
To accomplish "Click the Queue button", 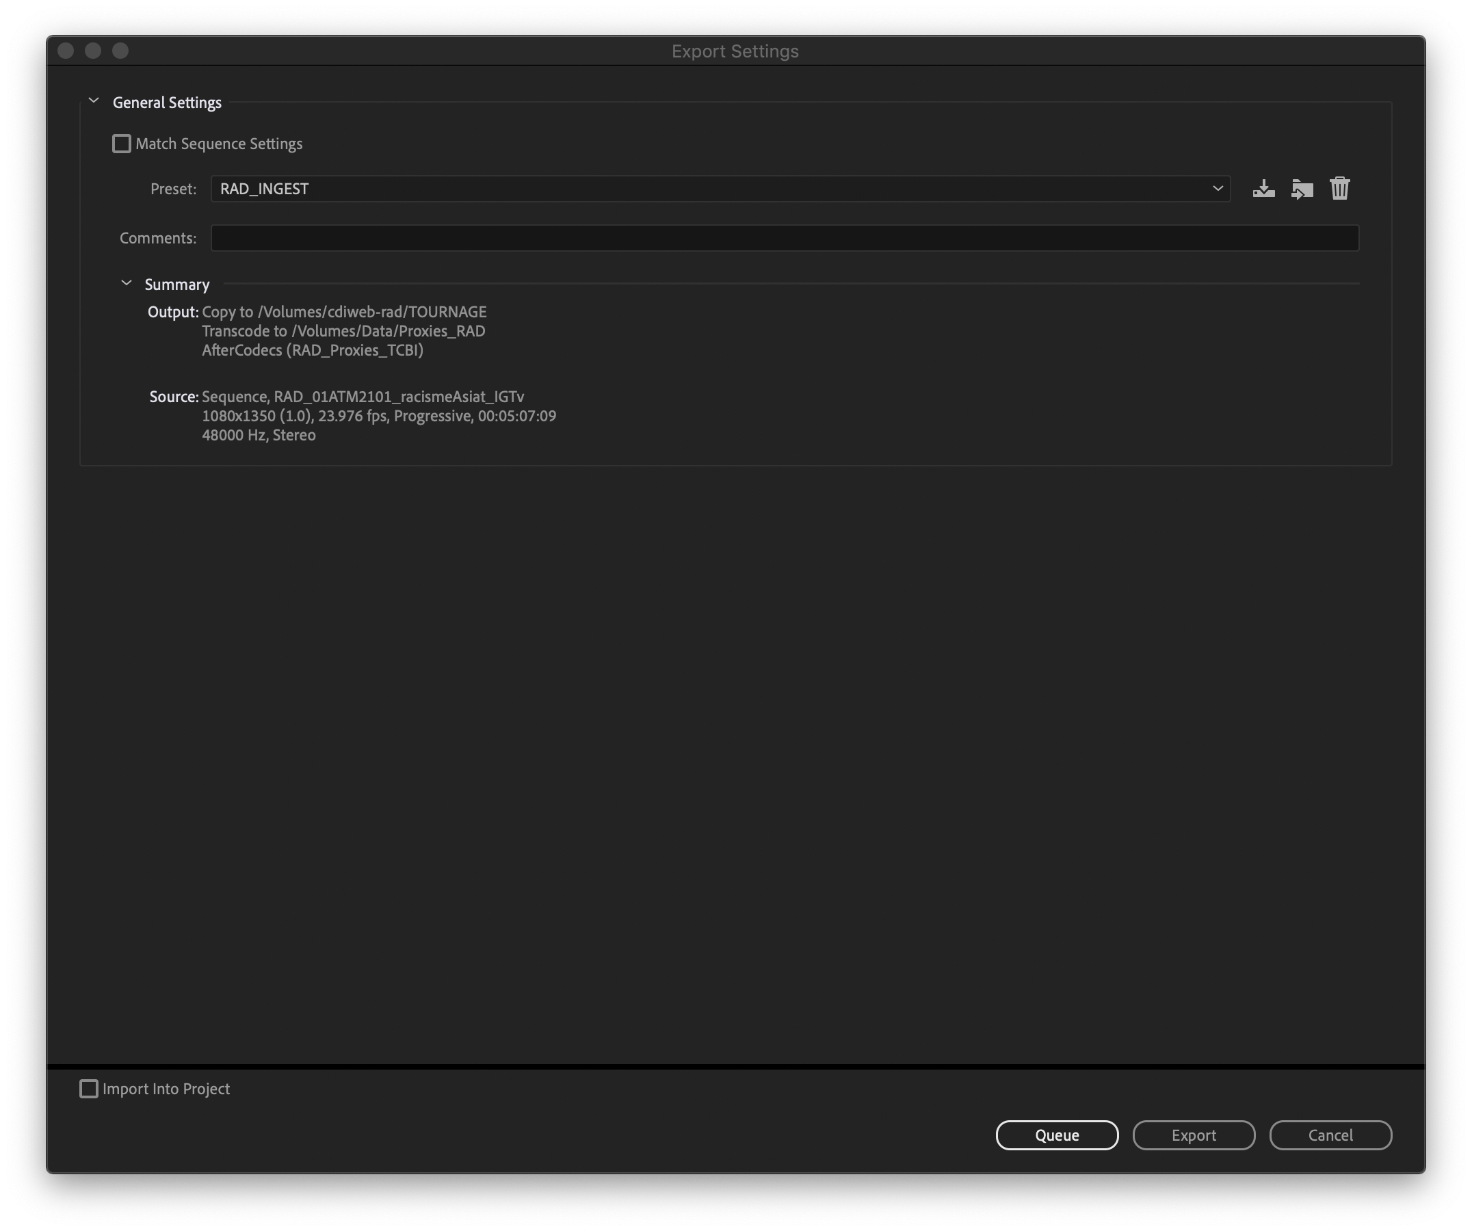I will [1057, 1135].
